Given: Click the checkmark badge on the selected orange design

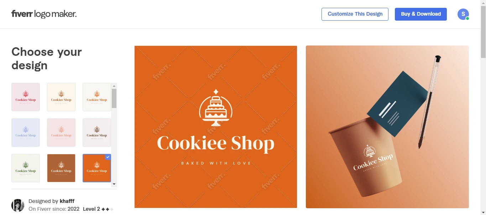Looking at the screenshot, I should (x=108, y=157).
